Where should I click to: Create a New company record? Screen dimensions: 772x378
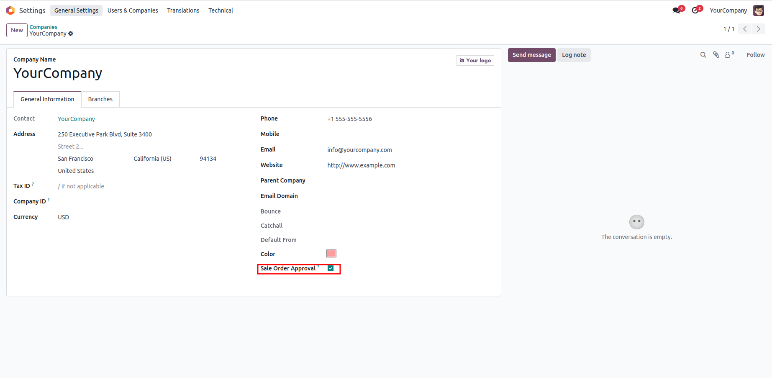pos(17,30)
